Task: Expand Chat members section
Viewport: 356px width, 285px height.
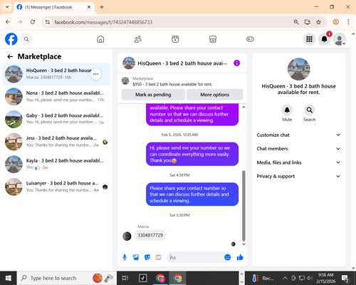Action: tap(298, 149)
